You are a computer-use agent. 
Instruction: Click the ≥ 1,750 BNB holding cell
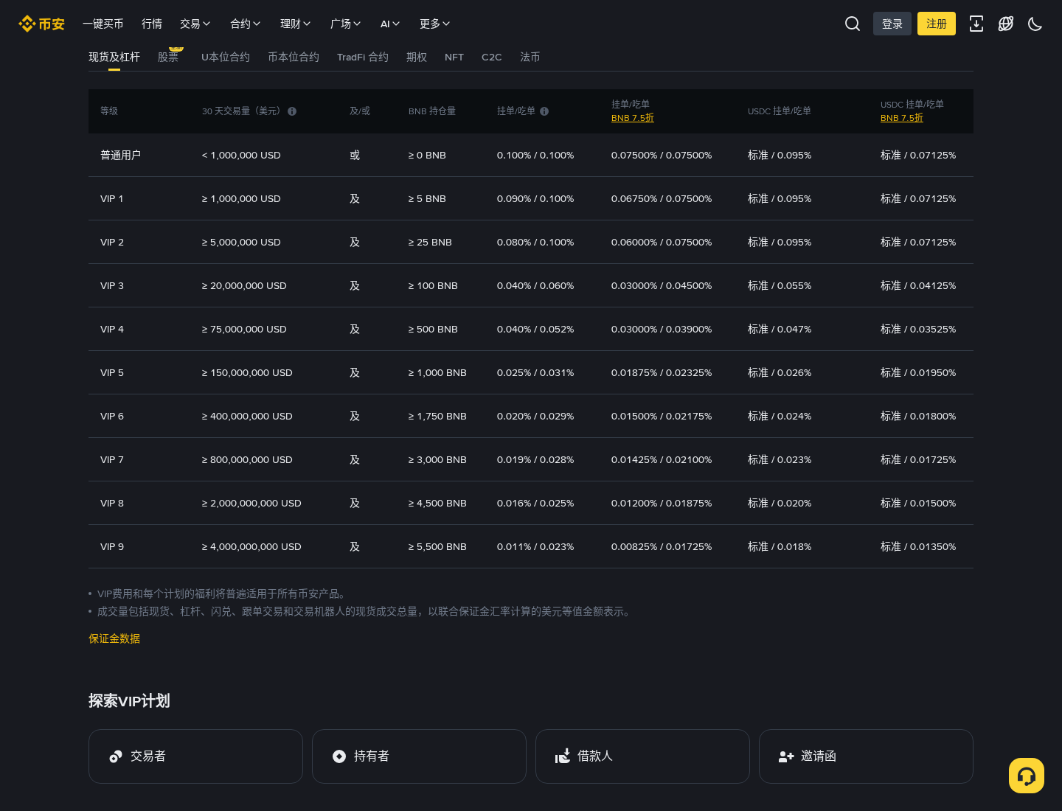[437, 416]
